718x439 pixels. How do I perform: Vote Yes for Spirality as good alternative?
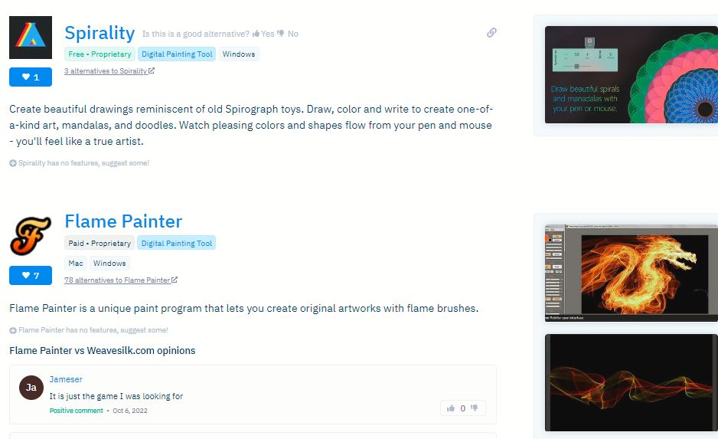pos(263,34)
